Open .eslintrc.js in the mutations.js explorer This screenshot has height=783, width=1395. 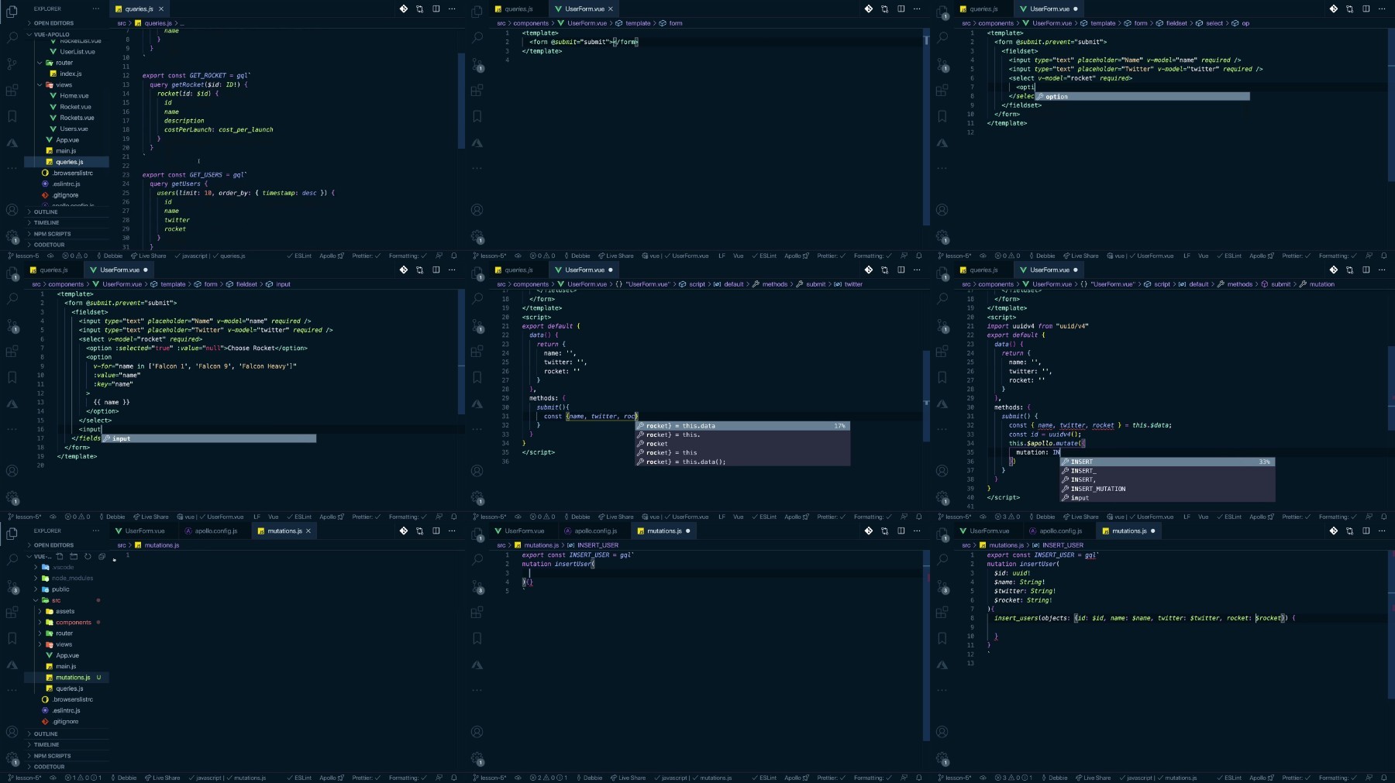[x=66, y=710]
